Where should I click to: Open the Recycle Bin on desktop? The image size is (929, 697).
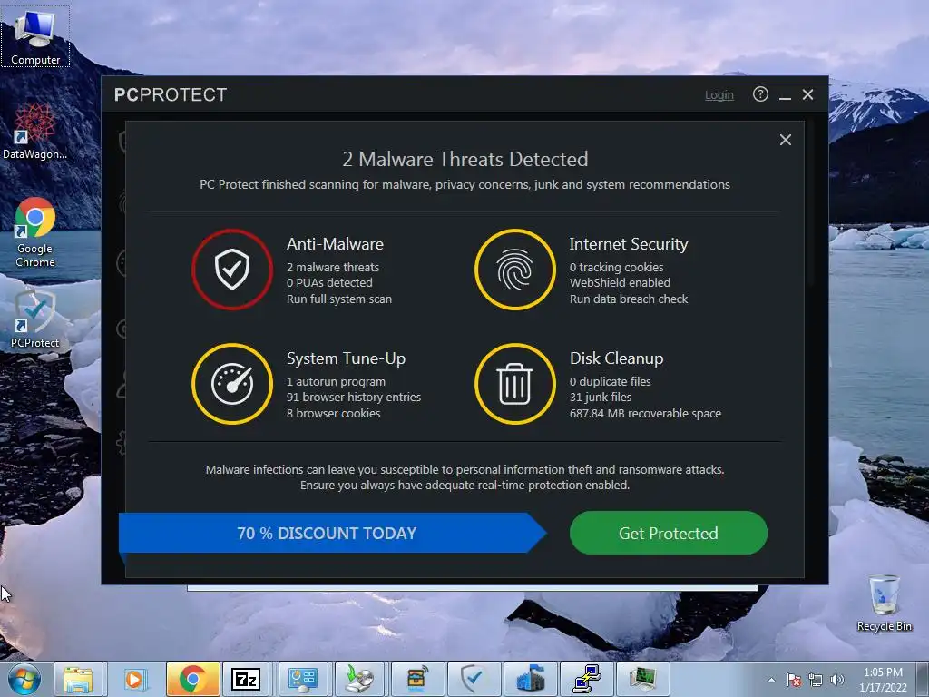(x=884, y=603)
